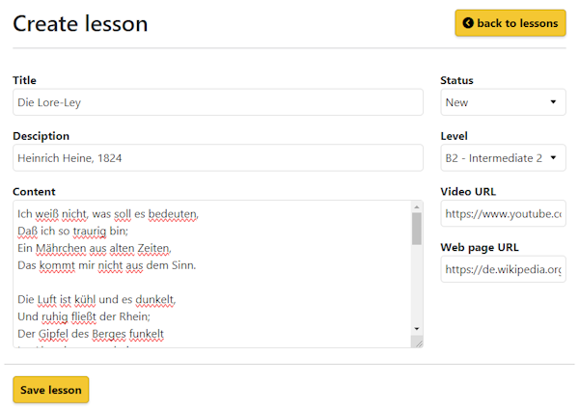Image resolution: width=579 pixels, height=411 pixels.
Task: Click the Content scrollbar thumb
Action: pyautogui.click(x=416, y=229)
